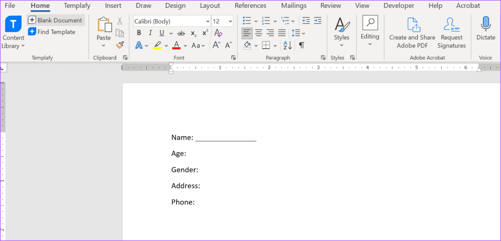Toggle Italic formatting
This screenshot has height=241, width=501.
tap(149, 33)
